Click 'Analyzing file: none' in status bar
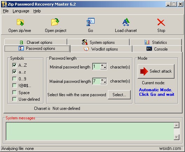The width and height of the screenshot is (185, 152). [18, 148]
